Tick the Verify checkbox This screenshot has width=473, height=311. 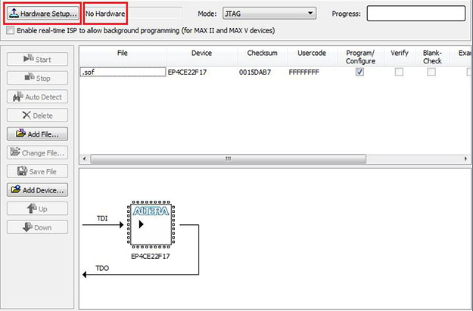[x=399, y=72]
